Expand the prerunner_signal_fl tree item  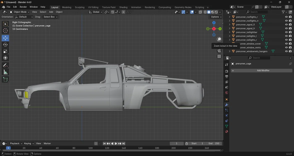click(x=229, y=25)
